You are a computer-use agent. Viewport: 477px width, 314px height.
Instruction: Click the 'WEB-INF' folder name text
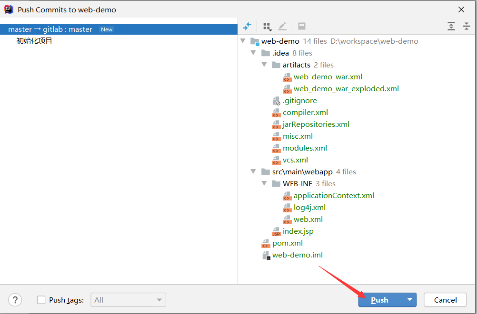pos(297,184)
